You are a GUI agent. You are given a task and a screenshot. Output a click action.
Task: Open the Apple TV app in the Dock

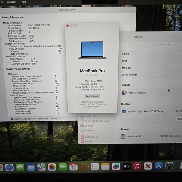coord(126,166)
